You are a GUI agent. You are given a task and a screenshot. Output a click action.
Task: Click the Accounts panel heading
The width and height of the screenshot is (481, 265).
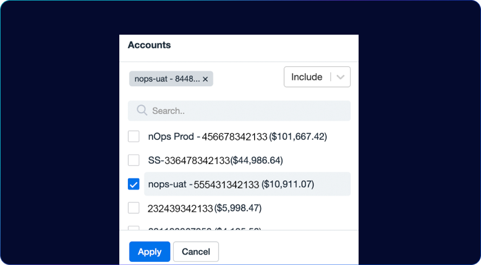(149, 45)
